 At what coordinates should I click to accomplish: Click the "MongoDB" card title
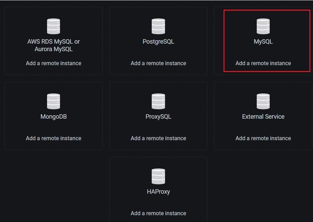(x=54, y=117)
